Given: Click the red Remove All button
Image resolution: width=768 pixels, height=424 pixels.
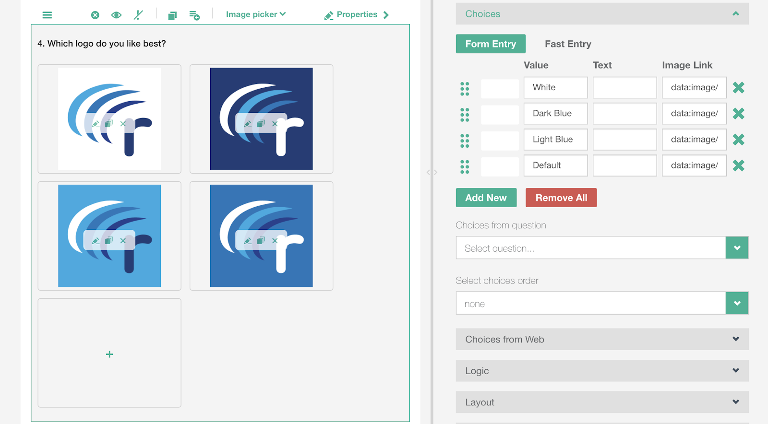Looking at the screenshot, I should pos(561,198).
